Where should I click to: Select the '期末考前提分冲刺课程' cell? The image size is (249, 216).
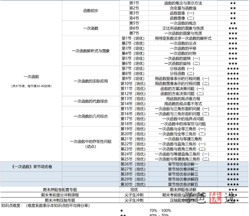(60, 195)
